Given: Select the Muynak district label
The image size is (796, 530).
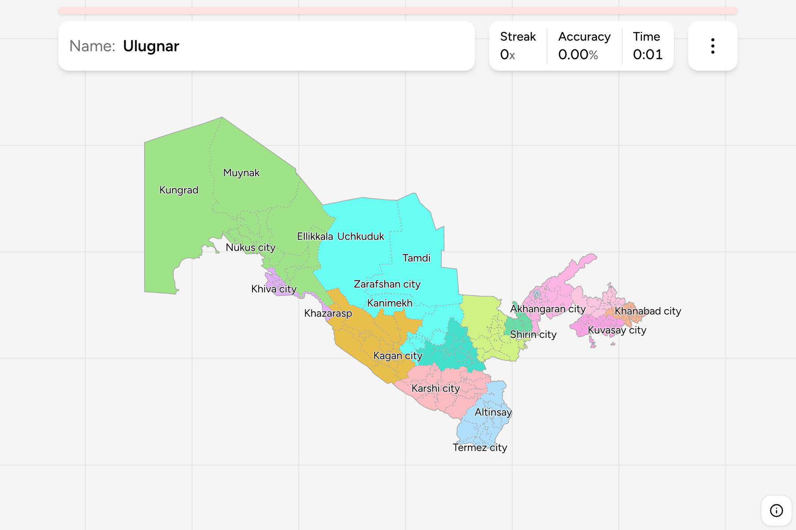Looking at the screenshot, I should pyautogui.click(x=241, y=173).
